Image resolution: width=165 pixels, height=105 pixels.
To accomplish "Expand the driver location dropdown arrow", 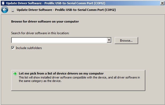I will coord(109,40).
